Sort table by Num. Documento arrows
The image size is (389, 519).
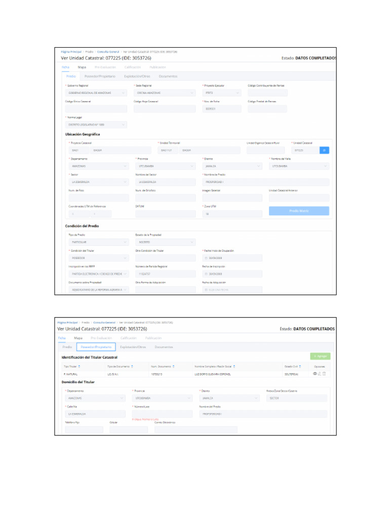coord(174,366)
